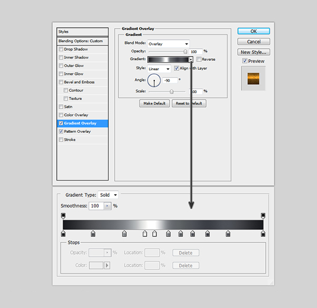Image resolution: width=317 pixels, height=308 pixels.
Task: Open the Blend Mode dropdown
Action: tap(169, 43)
